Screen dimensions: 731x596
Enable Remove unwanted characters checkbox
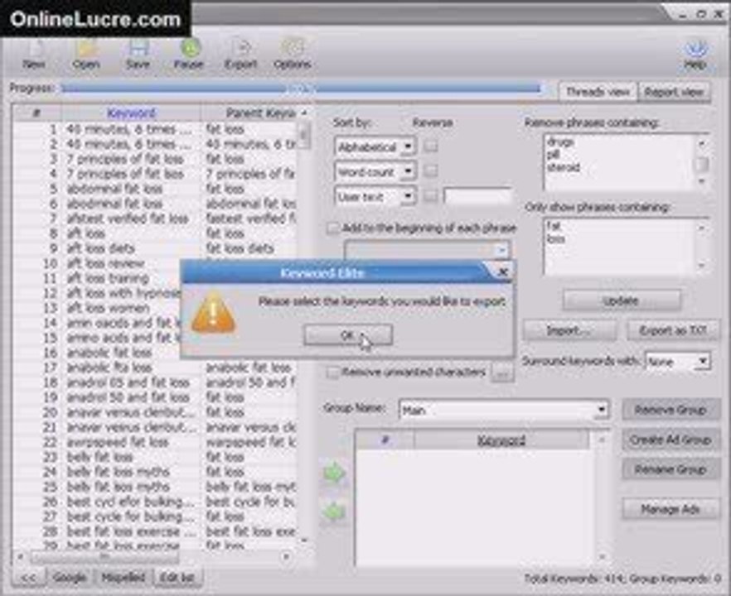(x=333, y=372)
